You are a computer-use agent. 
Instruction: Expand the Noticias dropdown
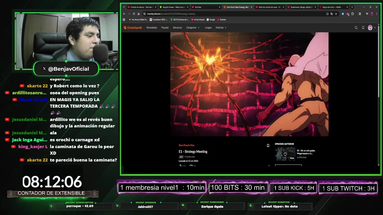coord(221,28)
